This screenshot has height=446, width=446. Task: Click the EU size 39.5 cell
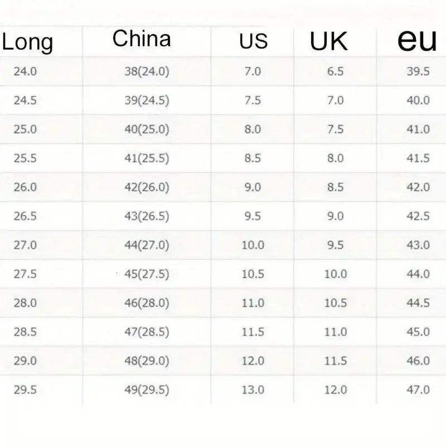pyautogui.click(x=418, y=71)
